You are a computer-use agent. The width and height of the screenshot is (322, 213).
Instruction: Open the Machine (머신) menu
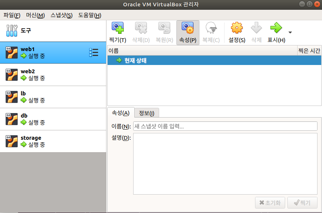(35, 15)
